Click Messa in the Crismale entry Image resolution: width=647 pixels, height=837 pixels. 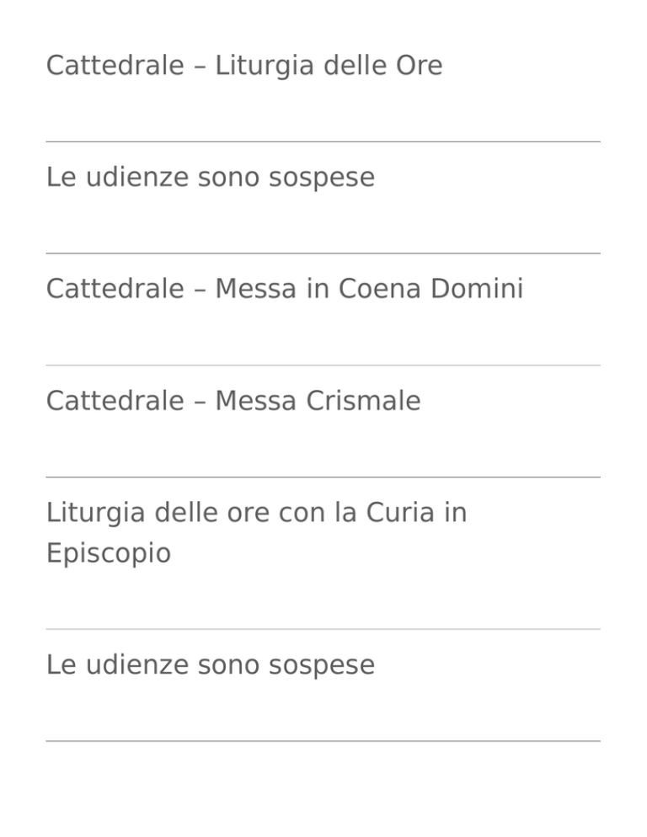point(255,401)
